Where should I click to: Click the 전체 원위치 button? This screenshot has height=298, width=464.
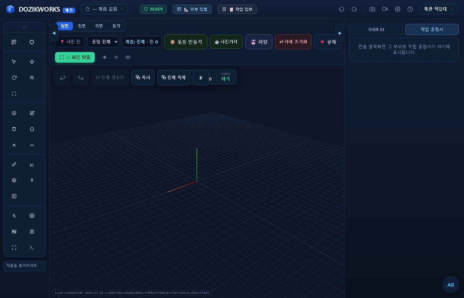[110, 77]
